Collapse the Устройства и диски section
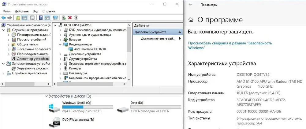The height and width of the screenshot is (129, 306). [46, 96]
